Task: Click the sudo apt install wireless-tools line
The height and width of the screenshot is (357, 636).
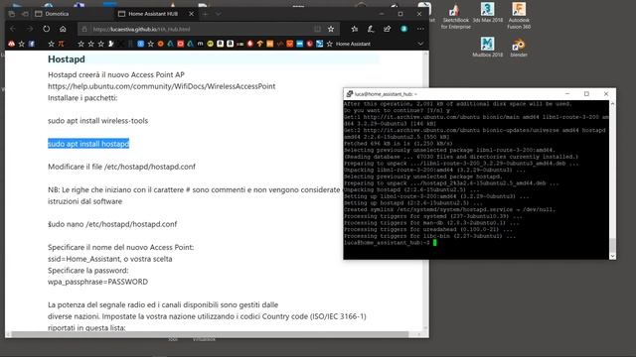Action: [x=97, y=121]
